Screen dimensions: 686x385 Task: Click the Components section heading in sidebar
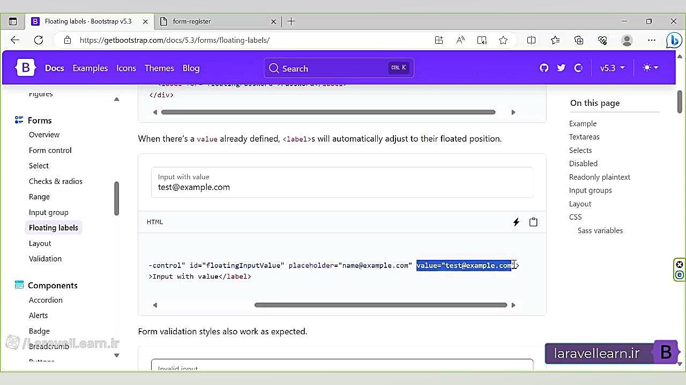[x=53, y=285]
